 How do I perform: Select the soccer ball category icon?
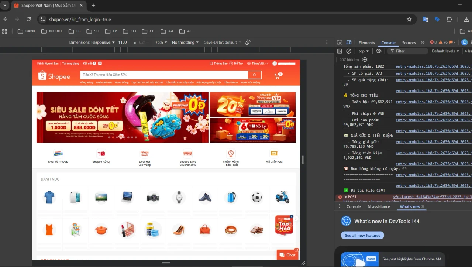tap(256, 198)
